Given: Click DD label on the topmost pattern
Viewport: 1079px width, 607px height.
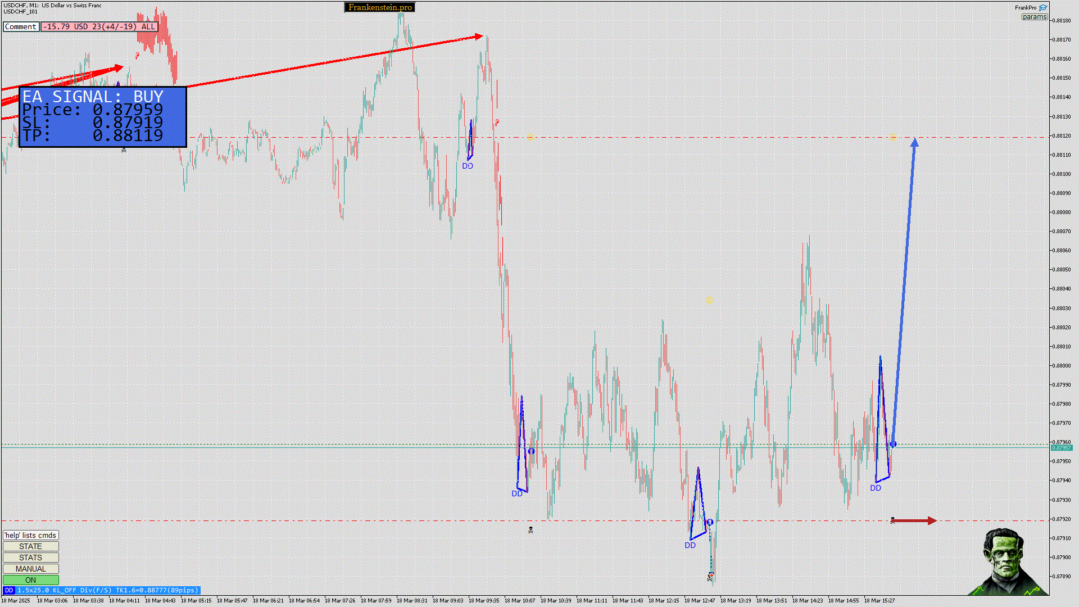Looking at the screenshot, I should click(468, 166).
